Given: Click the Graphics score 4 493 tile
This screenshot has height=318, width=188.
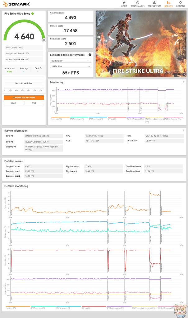Looking at the screenshot, I should pyautogui.click(x=71, y=16).
